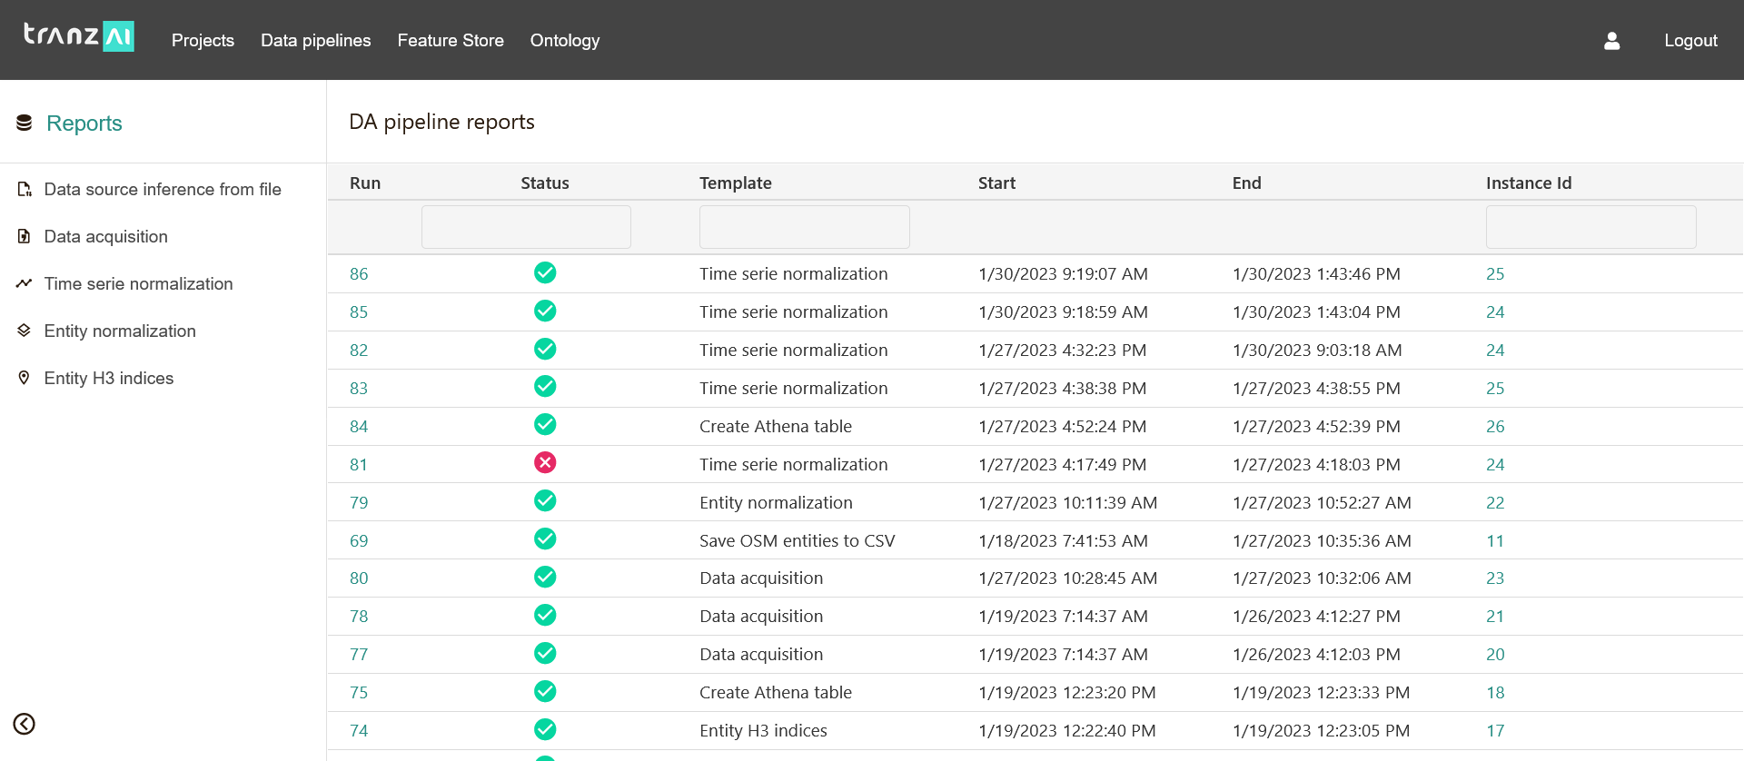Click success status icon for run 85
The width and height of the screenshot is (1744, 761).
pyautogui.click(x=545, y=311)
